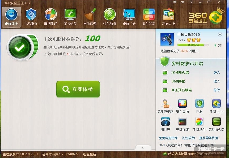This screenshot has width=229, height=158.
Task: Click 检查更新 in status bar
Action: [90, 154]
